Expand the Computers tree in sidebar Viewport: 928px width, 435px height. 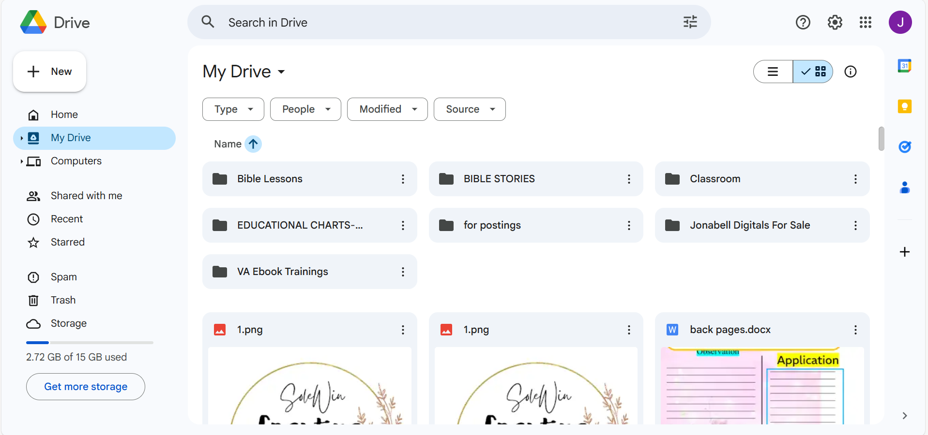click(21, 161)
